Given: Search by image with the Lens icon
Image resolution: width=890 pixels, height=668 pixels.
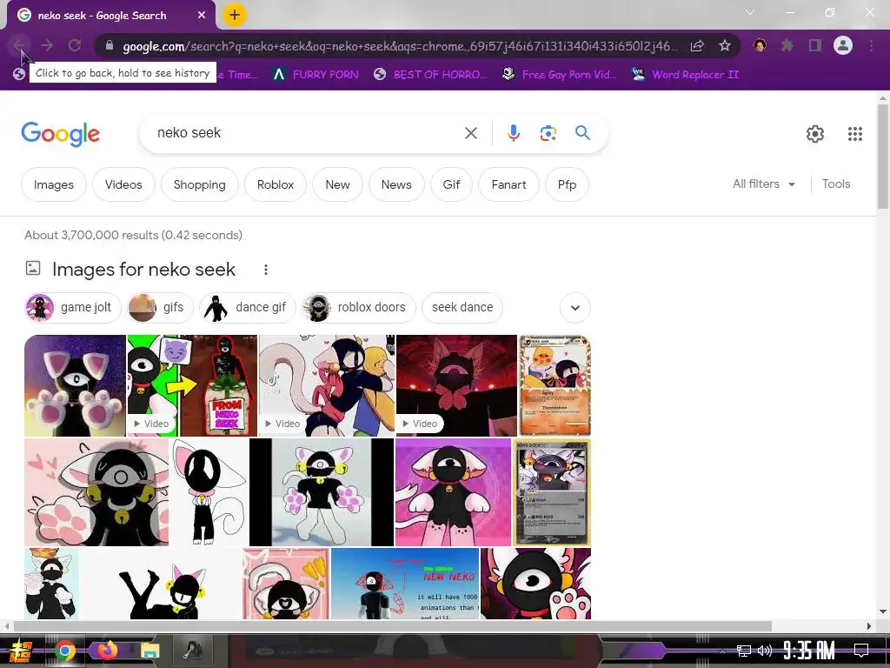Looking at the screenshot, I should (x=548, y=133).
